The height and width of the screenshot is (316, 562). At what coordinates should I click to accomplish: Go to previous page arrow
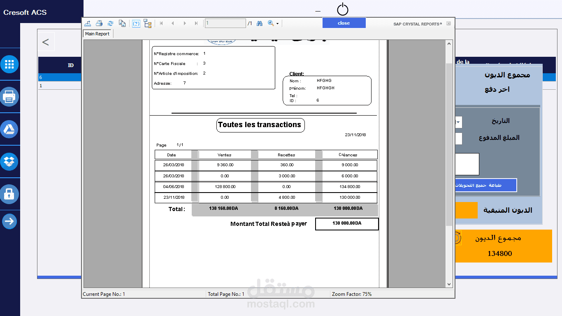click(173, 23)
